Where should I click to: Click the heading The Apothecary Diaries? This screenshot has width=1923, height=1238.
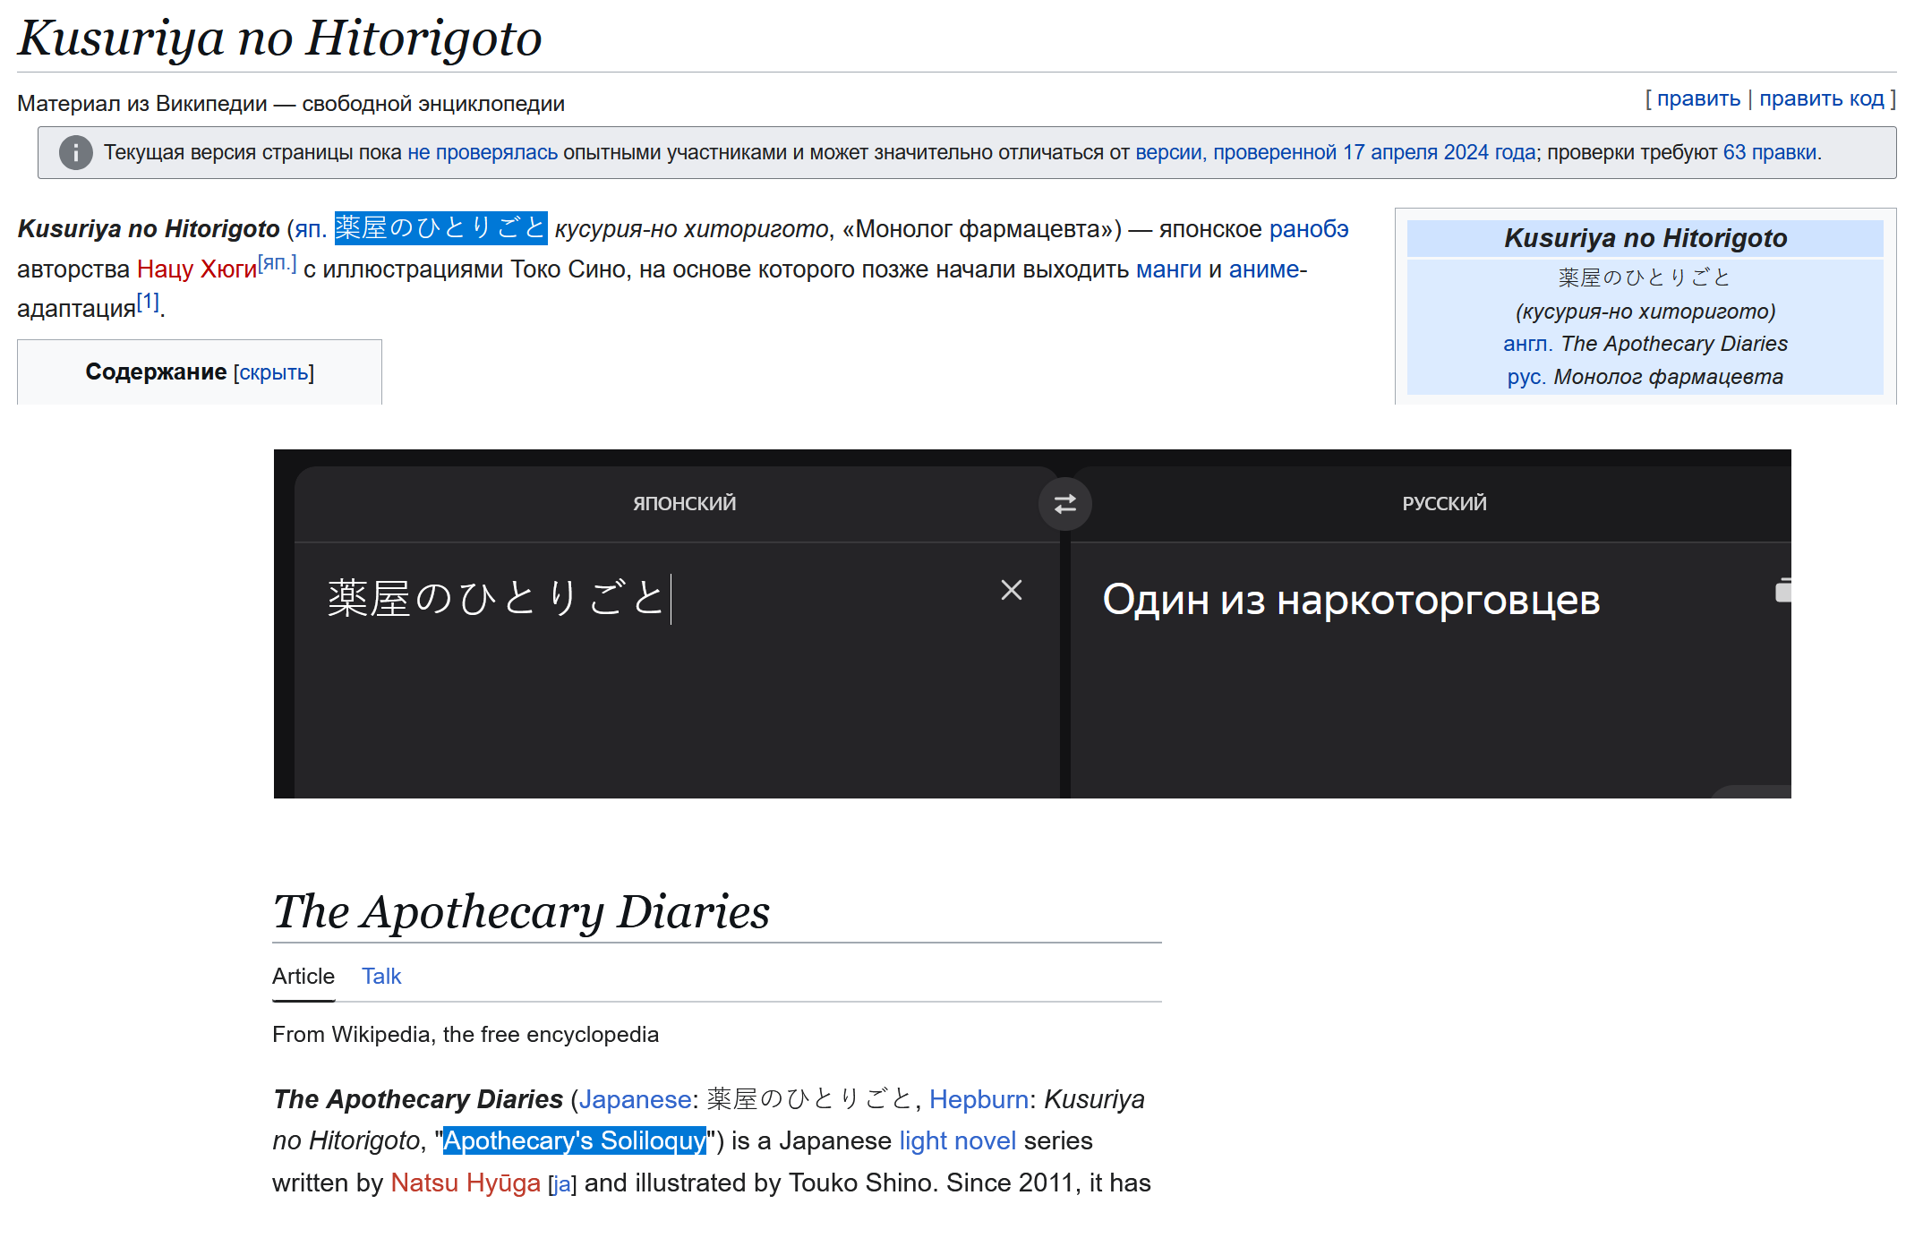[521, 912]
